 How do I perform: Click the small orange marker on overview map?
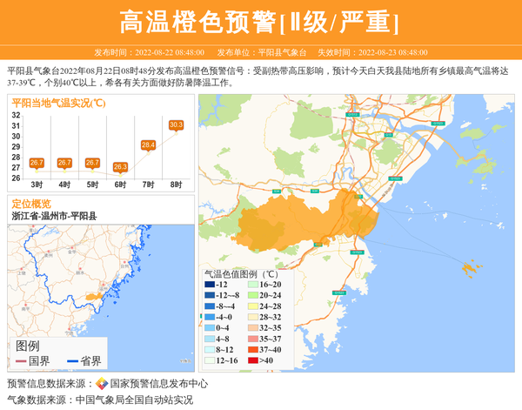(91, 298)
